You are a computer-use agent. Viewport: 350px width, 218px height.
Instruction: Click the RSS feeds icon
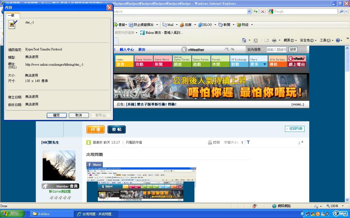click(x=256, y=40)
